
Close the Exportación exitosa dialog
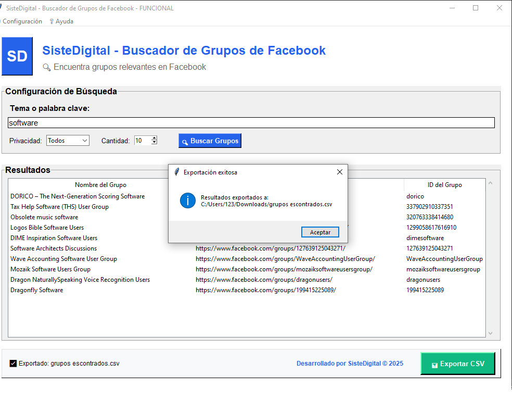(340, 172)
